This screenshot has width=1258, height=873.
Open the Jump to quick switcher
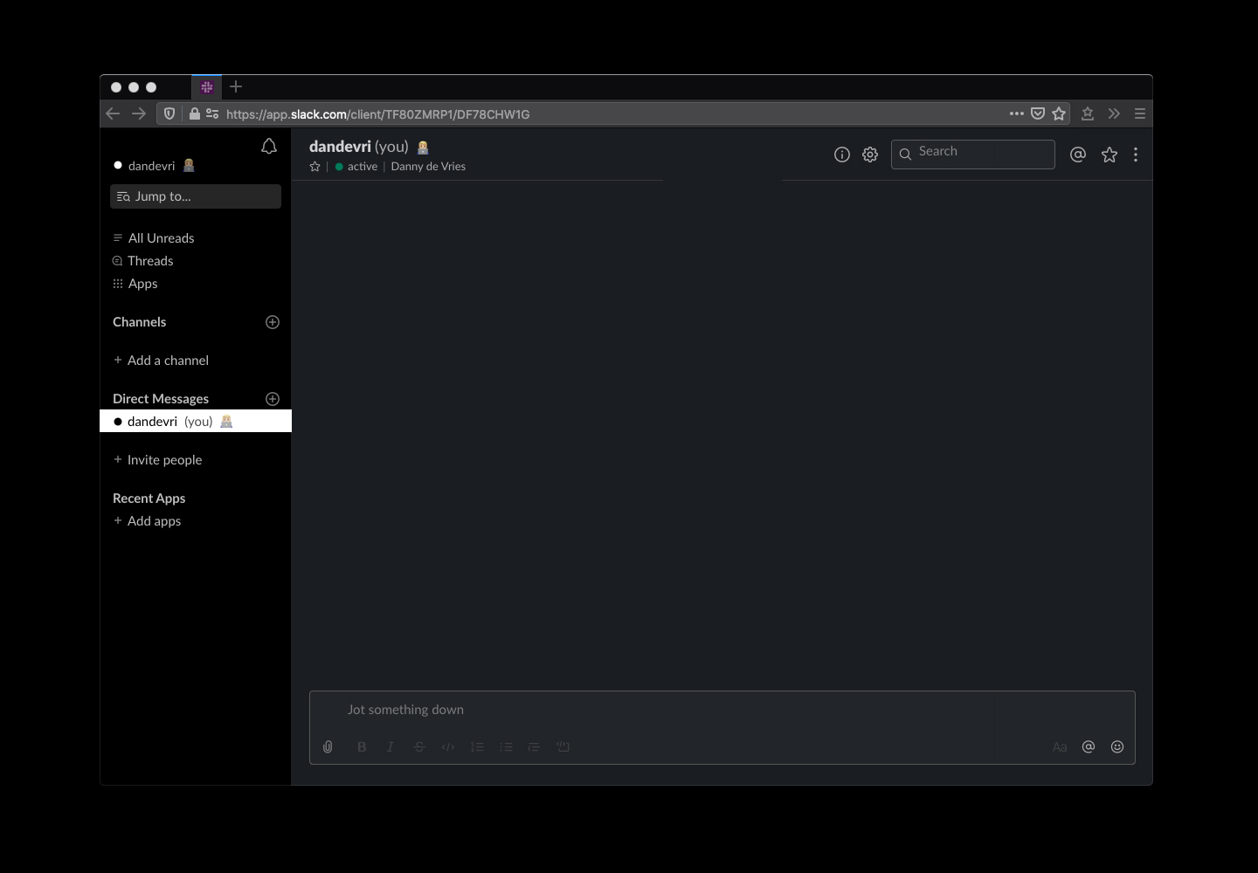pos(196,196)
